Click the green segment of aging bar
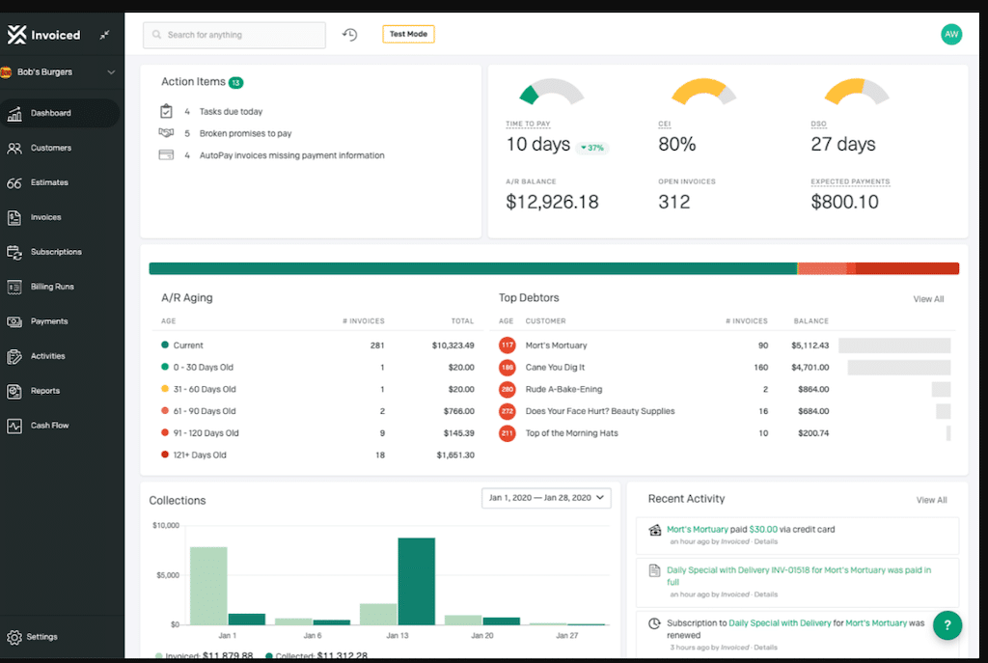988x663 pixels. [473, 268]
